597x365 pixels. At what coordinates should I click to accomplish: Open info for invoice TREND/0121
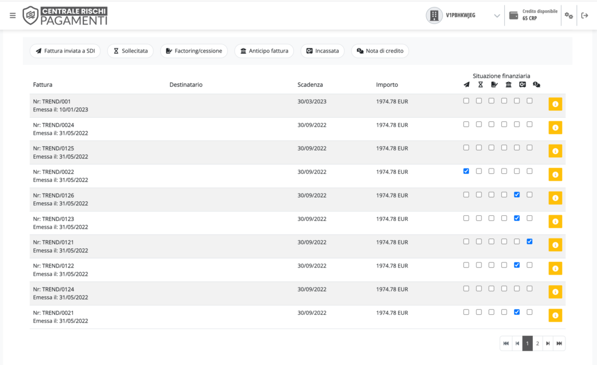555,245
